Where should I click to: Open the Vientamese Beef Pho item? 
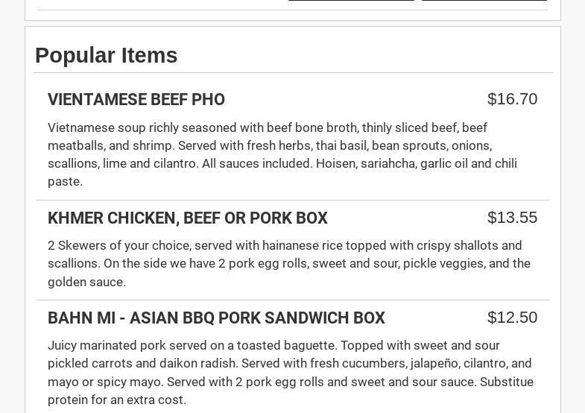tap(136, 100)
